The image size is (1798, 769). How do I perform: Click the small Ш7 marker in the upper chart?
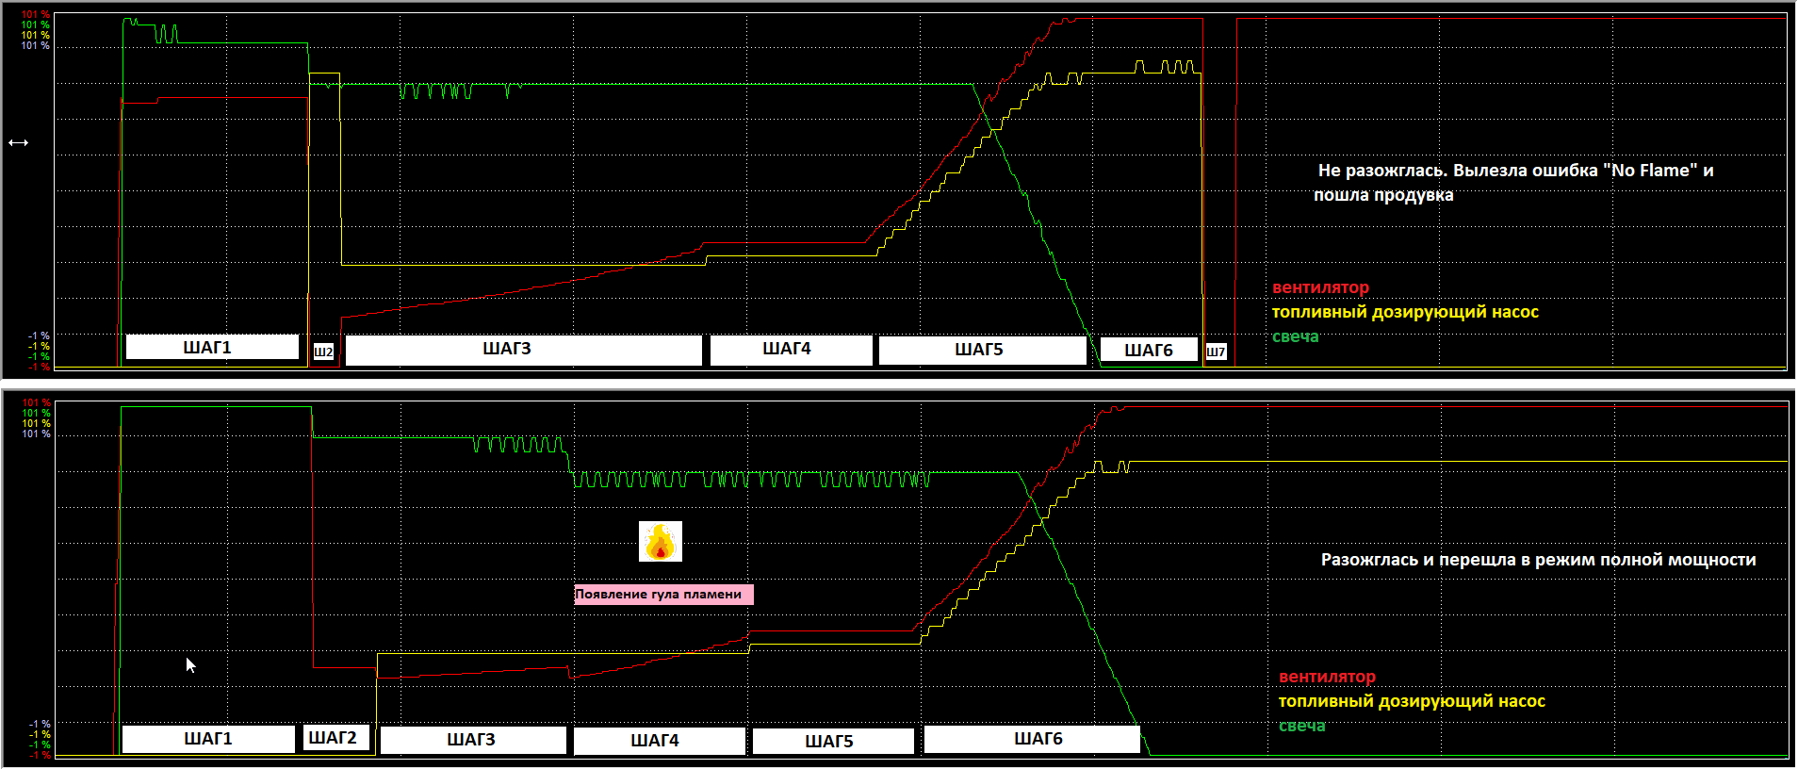tap(1216, 352)
